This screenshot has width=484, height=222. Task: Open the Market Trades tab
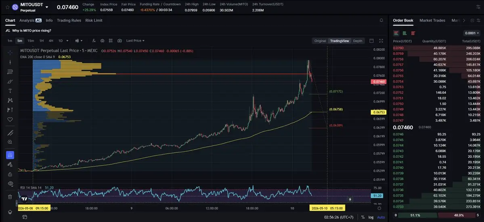pyautogui.click(x=432, y=20)
